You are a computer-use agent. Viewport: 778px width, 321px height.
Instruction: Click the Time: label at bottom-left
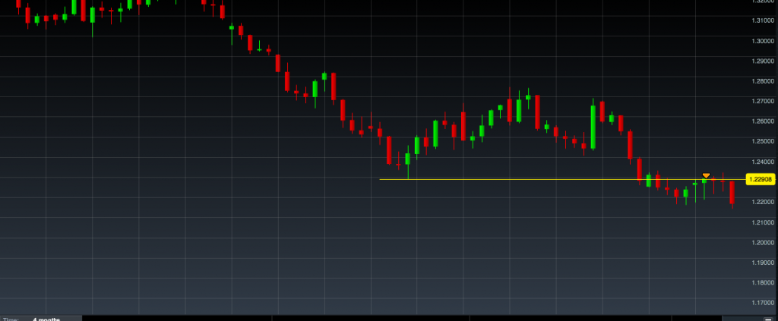pos(10,319)
